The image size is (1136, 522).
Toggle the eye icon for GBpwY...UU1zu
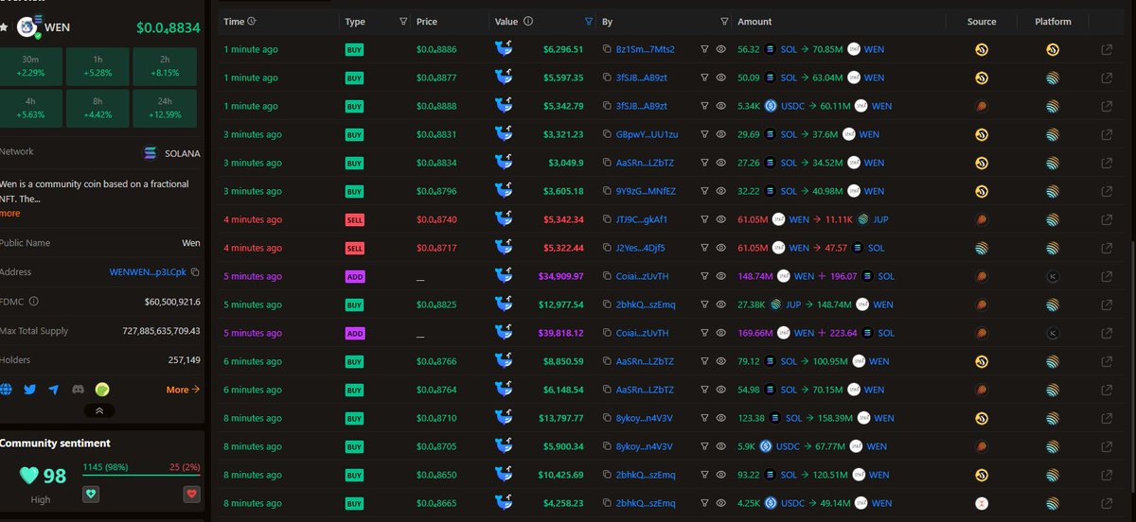click(720, 134)
